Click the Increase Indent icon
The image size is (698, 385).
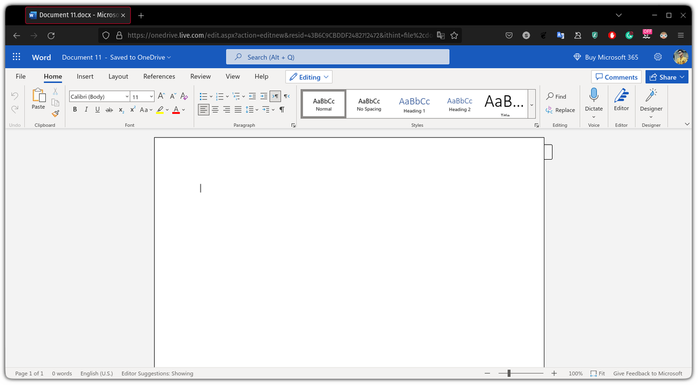263,96
